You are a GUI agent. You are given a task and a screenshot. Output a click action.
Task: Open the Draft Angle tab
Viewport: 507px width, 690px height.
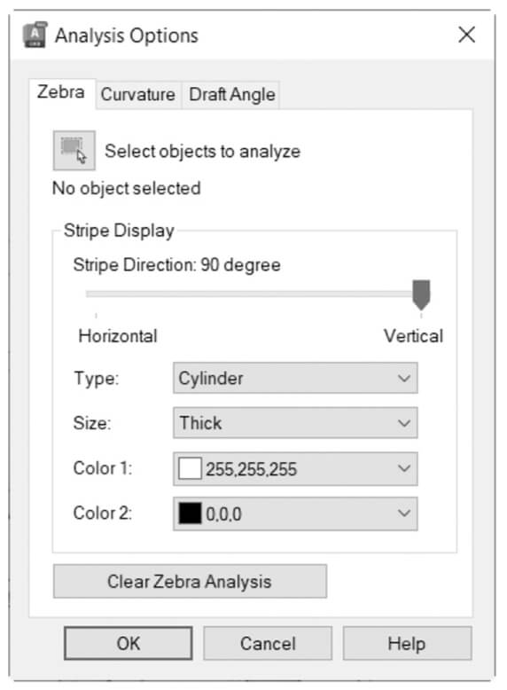click(231, 95)
